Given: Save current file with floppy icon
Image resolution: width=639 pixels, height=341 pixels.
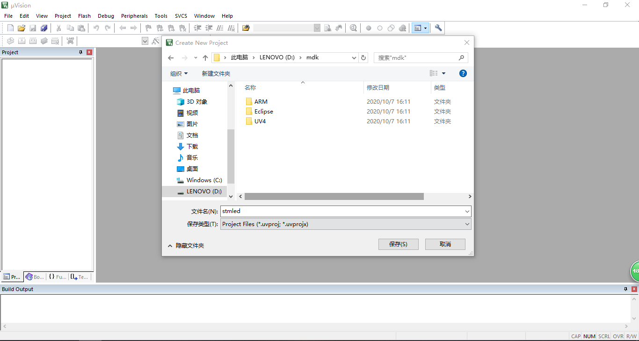Looking at the screenshot, I should (33, 28).
